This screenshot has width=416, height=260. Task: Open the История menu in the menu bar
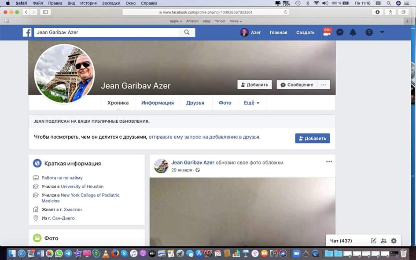pos(88,3)
